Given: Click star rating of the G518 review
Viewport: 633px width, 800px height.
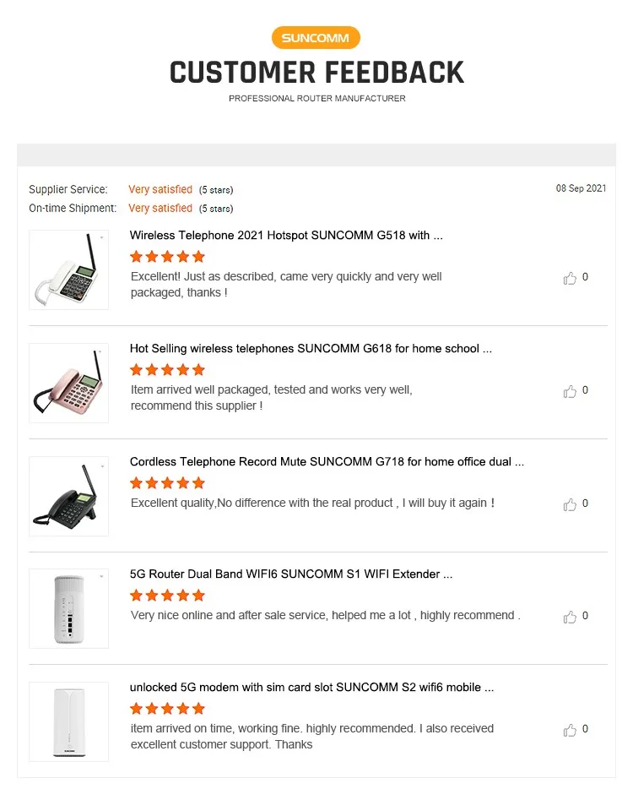Looking at the screenshot, I should (167, 256).
